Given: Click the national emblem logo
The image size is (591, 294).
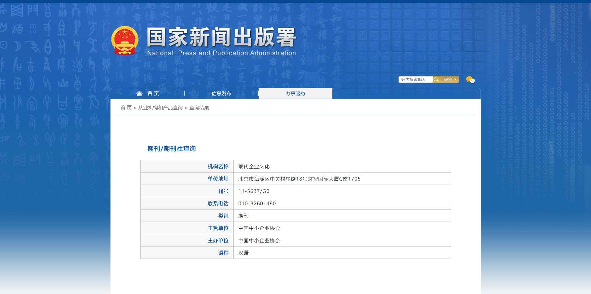Looking at the screenshot, I should pyautogui.click(x=125, y=40).
